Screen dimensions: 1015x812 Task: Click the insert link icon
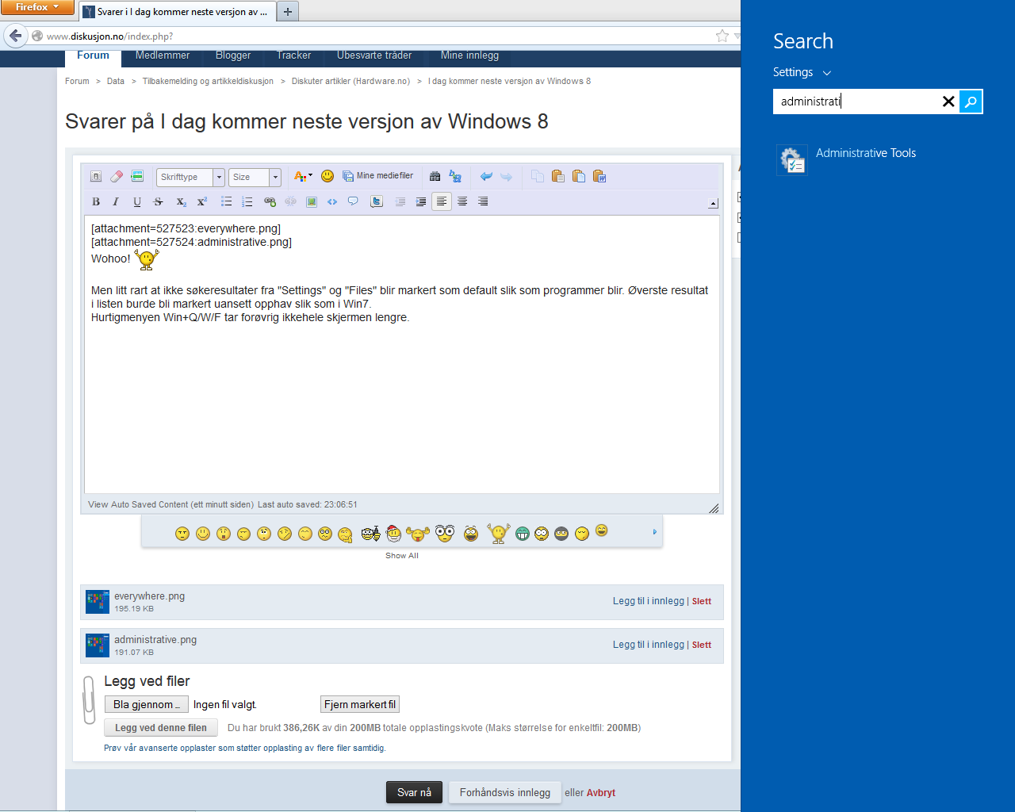click(270, 201)
